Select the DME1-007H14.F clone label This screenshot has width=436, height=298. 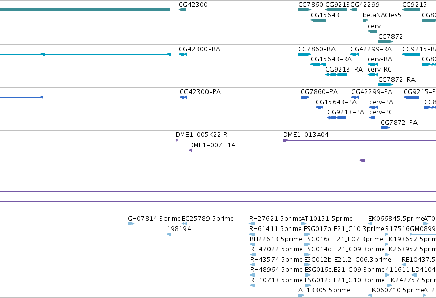(215, 145)
